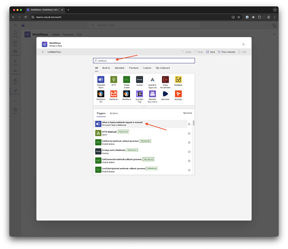Screen dimensions: 288x249
Task: Click the Undo button
Action: pyautogui.click(x=186, y=52)
